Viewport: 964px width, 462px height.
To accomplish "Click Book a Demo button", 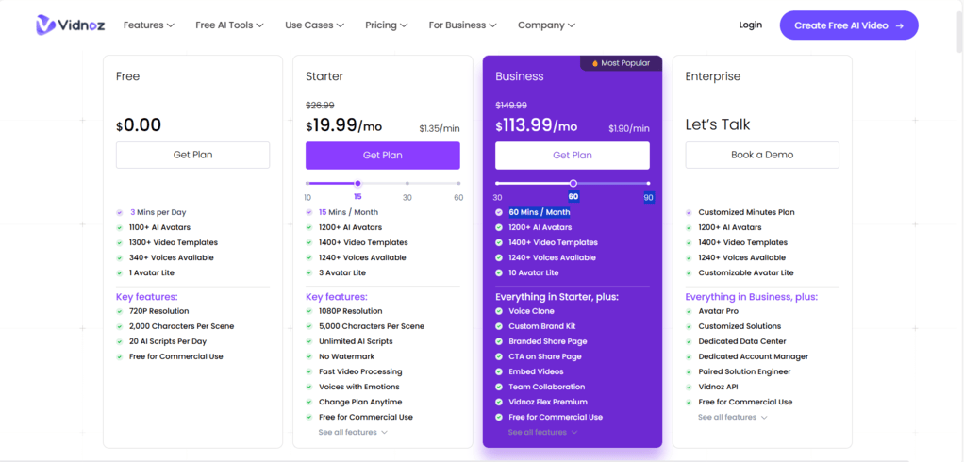I will 762,155.
